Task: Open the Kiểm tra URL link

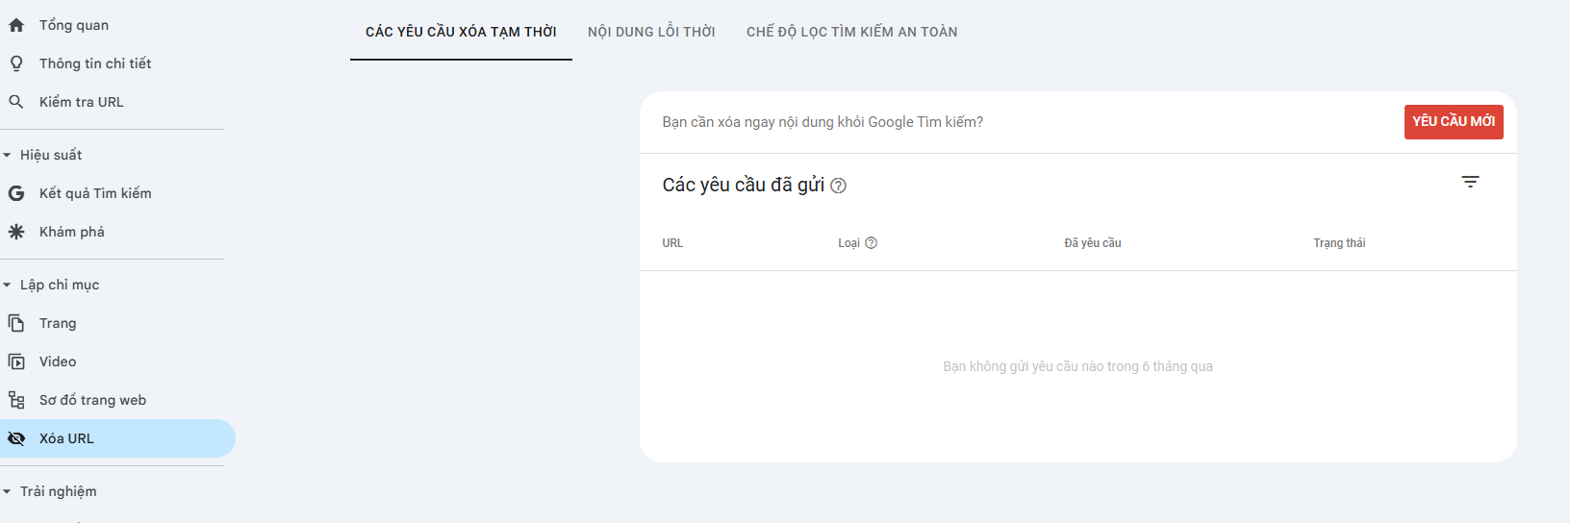Action: click(82, 102)
